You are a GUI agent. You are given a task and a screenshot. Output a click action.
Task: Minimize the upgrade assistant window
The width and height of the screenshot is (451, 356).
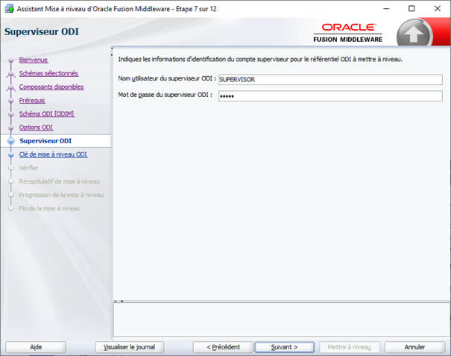pos(386,9)
